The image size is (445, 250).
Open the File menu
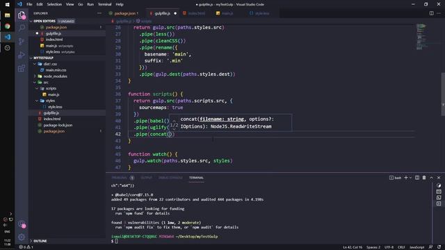[x=29, y=4]
